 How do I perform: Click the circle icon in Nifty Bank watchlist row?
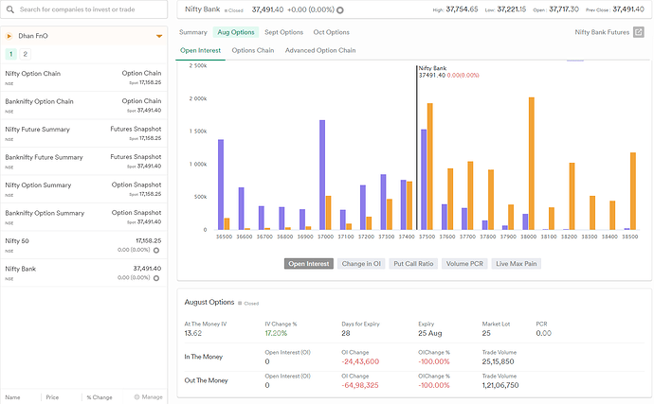pyautogui.click(x=156, y=278)
